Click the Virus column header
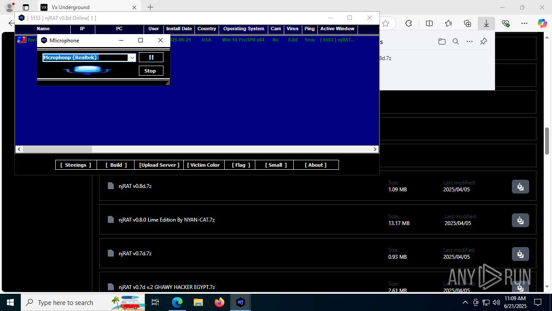Image resolution: width=552 pixels, height=311 pixels. pos(292,29)
